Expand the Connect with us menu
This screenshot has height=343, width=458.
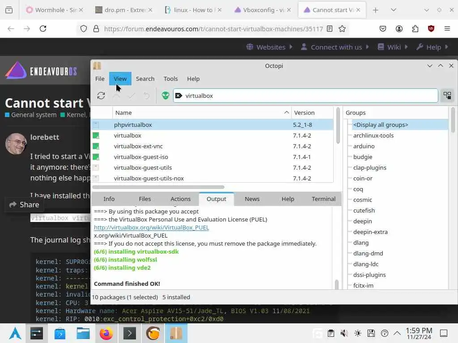(x=335, y=47)
